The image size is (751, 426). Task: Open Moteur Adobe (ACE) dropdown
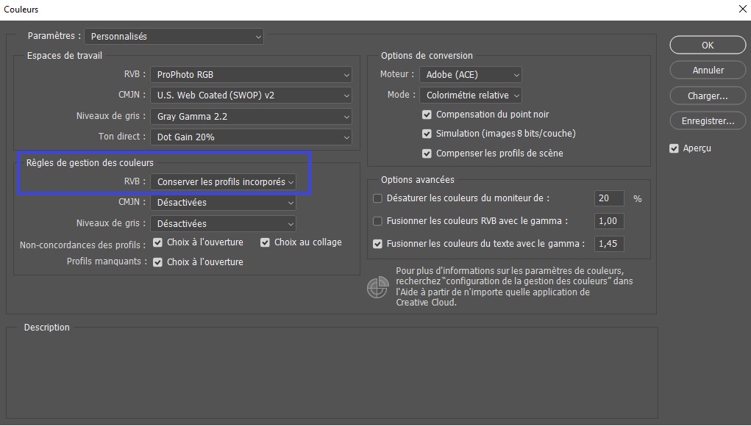tap(470, 75)
